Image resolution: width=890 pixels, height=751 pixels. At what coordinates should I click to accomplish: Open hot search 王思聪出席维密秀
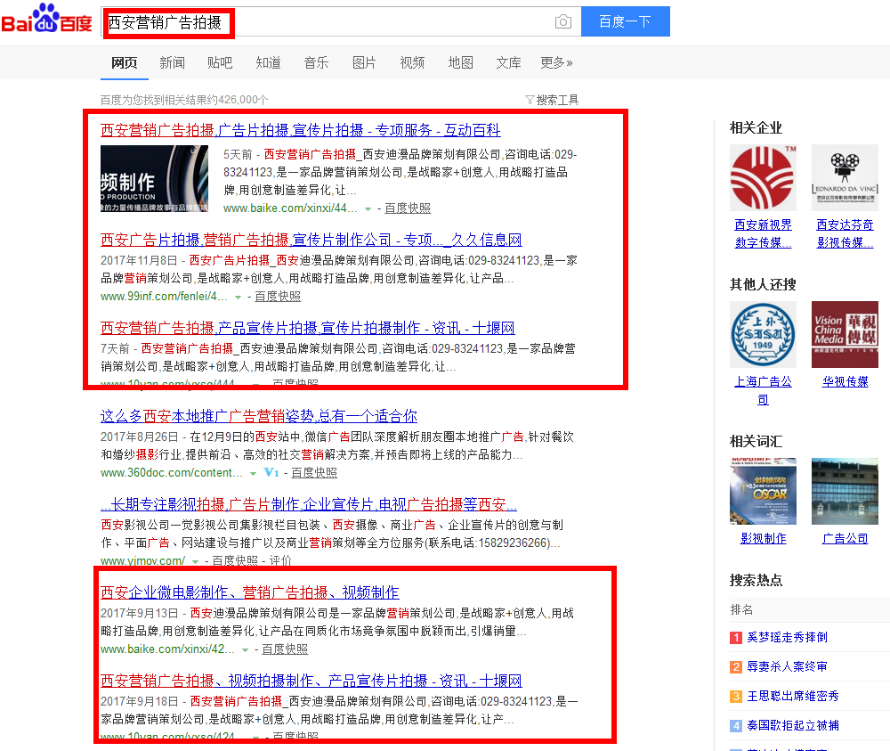tap(793, 697)
